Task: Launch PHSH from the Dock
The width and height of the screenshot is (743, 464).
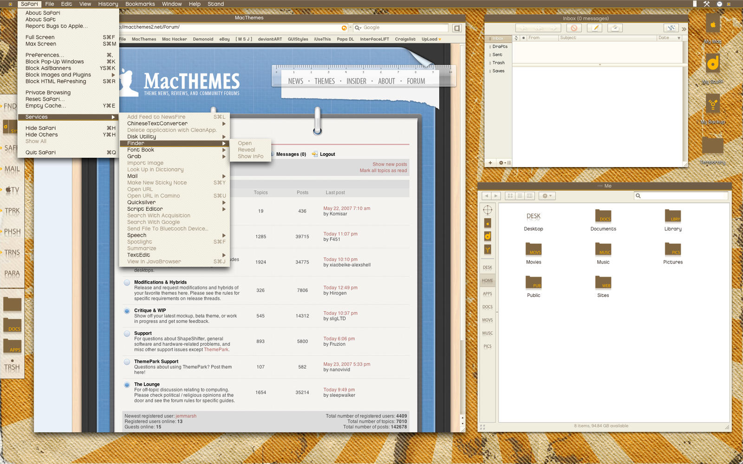Action: click(12, 232)
